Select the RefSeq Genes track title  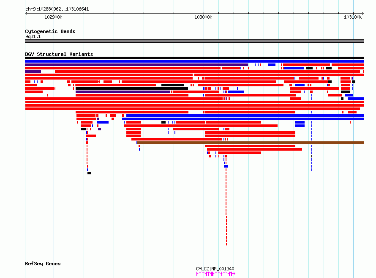[x=43, y=264]
